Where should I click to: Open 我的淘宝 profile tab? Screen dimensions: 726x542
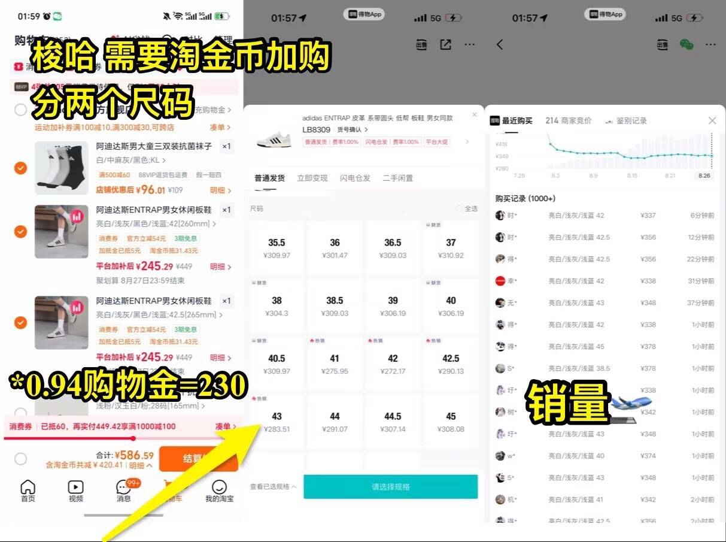(219, 490)
